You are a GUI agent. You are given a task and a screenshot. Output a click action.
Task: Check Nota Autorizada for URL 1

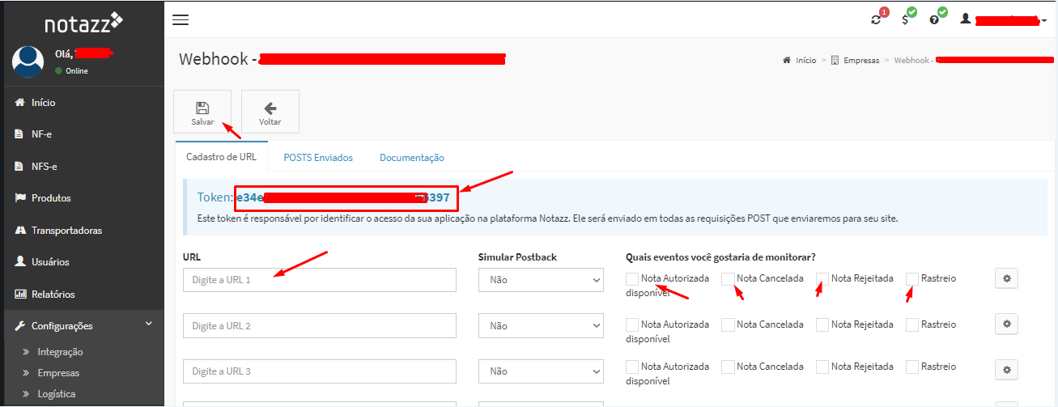[x=632, y=278]
